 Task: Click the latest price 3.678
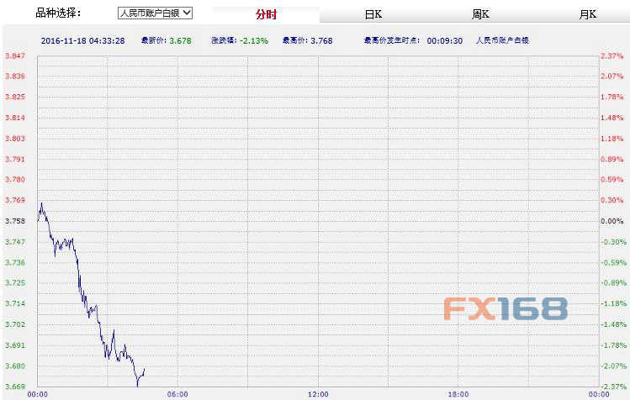pyautogui.click(x=180, y=40)
